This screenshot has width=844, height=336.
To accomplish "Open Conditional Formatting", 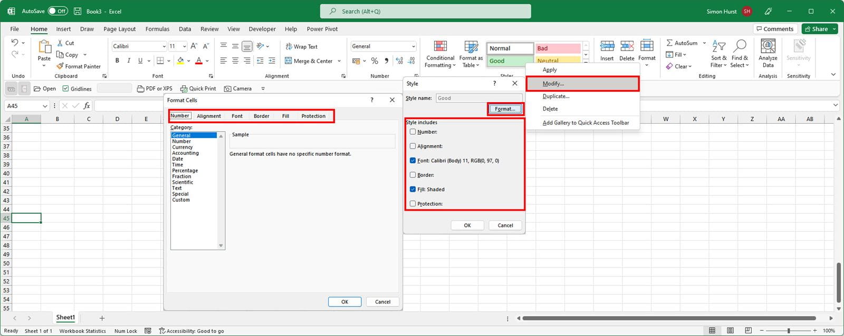I will coord(440,54).
